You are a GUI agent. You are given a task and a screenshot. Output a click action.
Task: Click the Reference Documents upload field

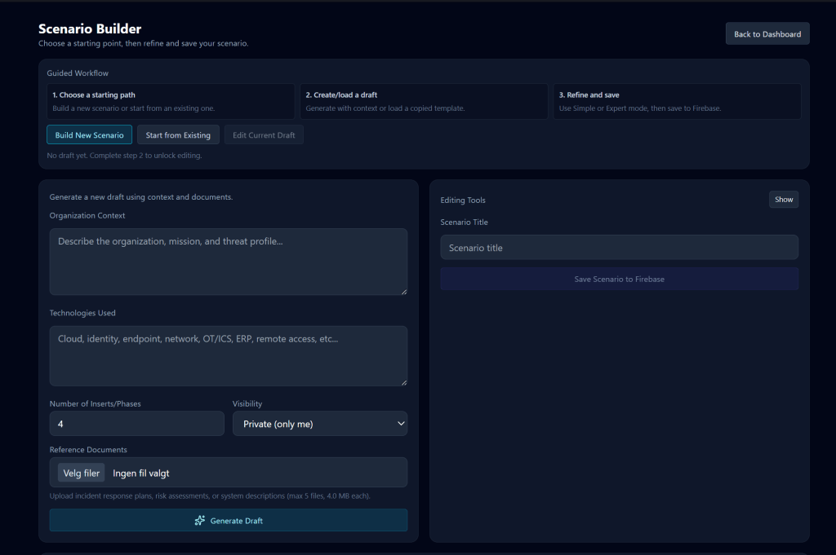(x=229, y=473)
